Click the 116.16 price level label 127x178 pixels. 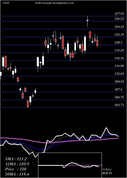pyautogui.click(x=119, y=58)
